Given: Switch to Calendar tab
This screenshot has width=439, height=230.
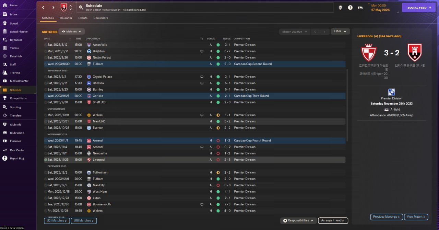Looking at the screenshot, I should pos(66,18).
